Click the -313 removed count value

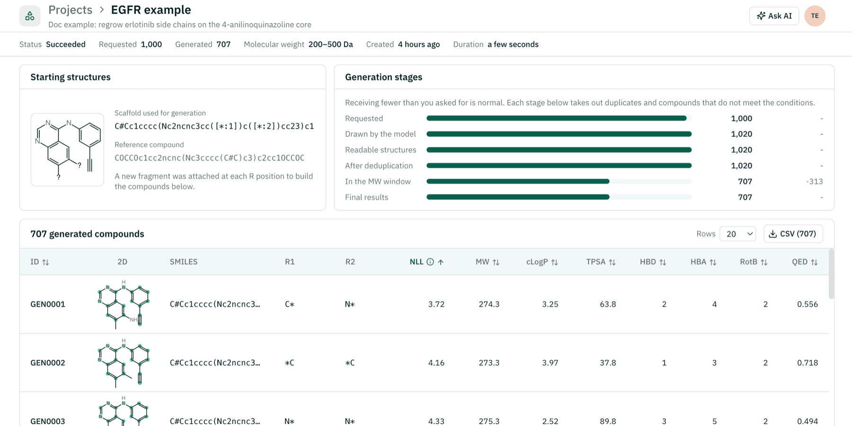(814, 181)
